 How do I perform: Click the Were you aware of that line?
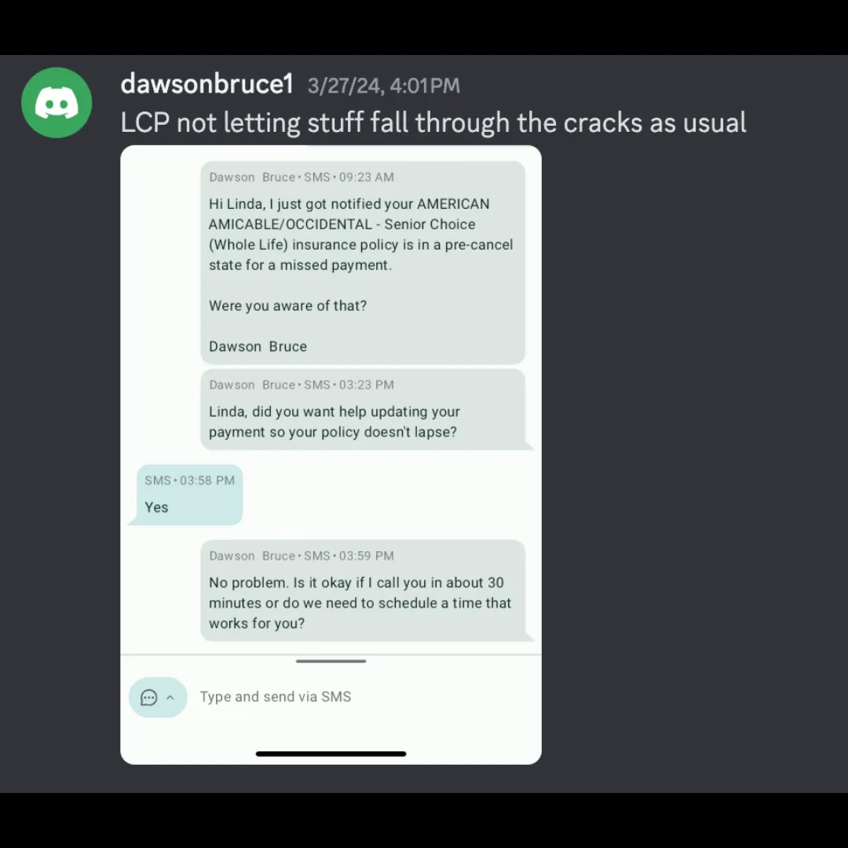tap(287, 306)
